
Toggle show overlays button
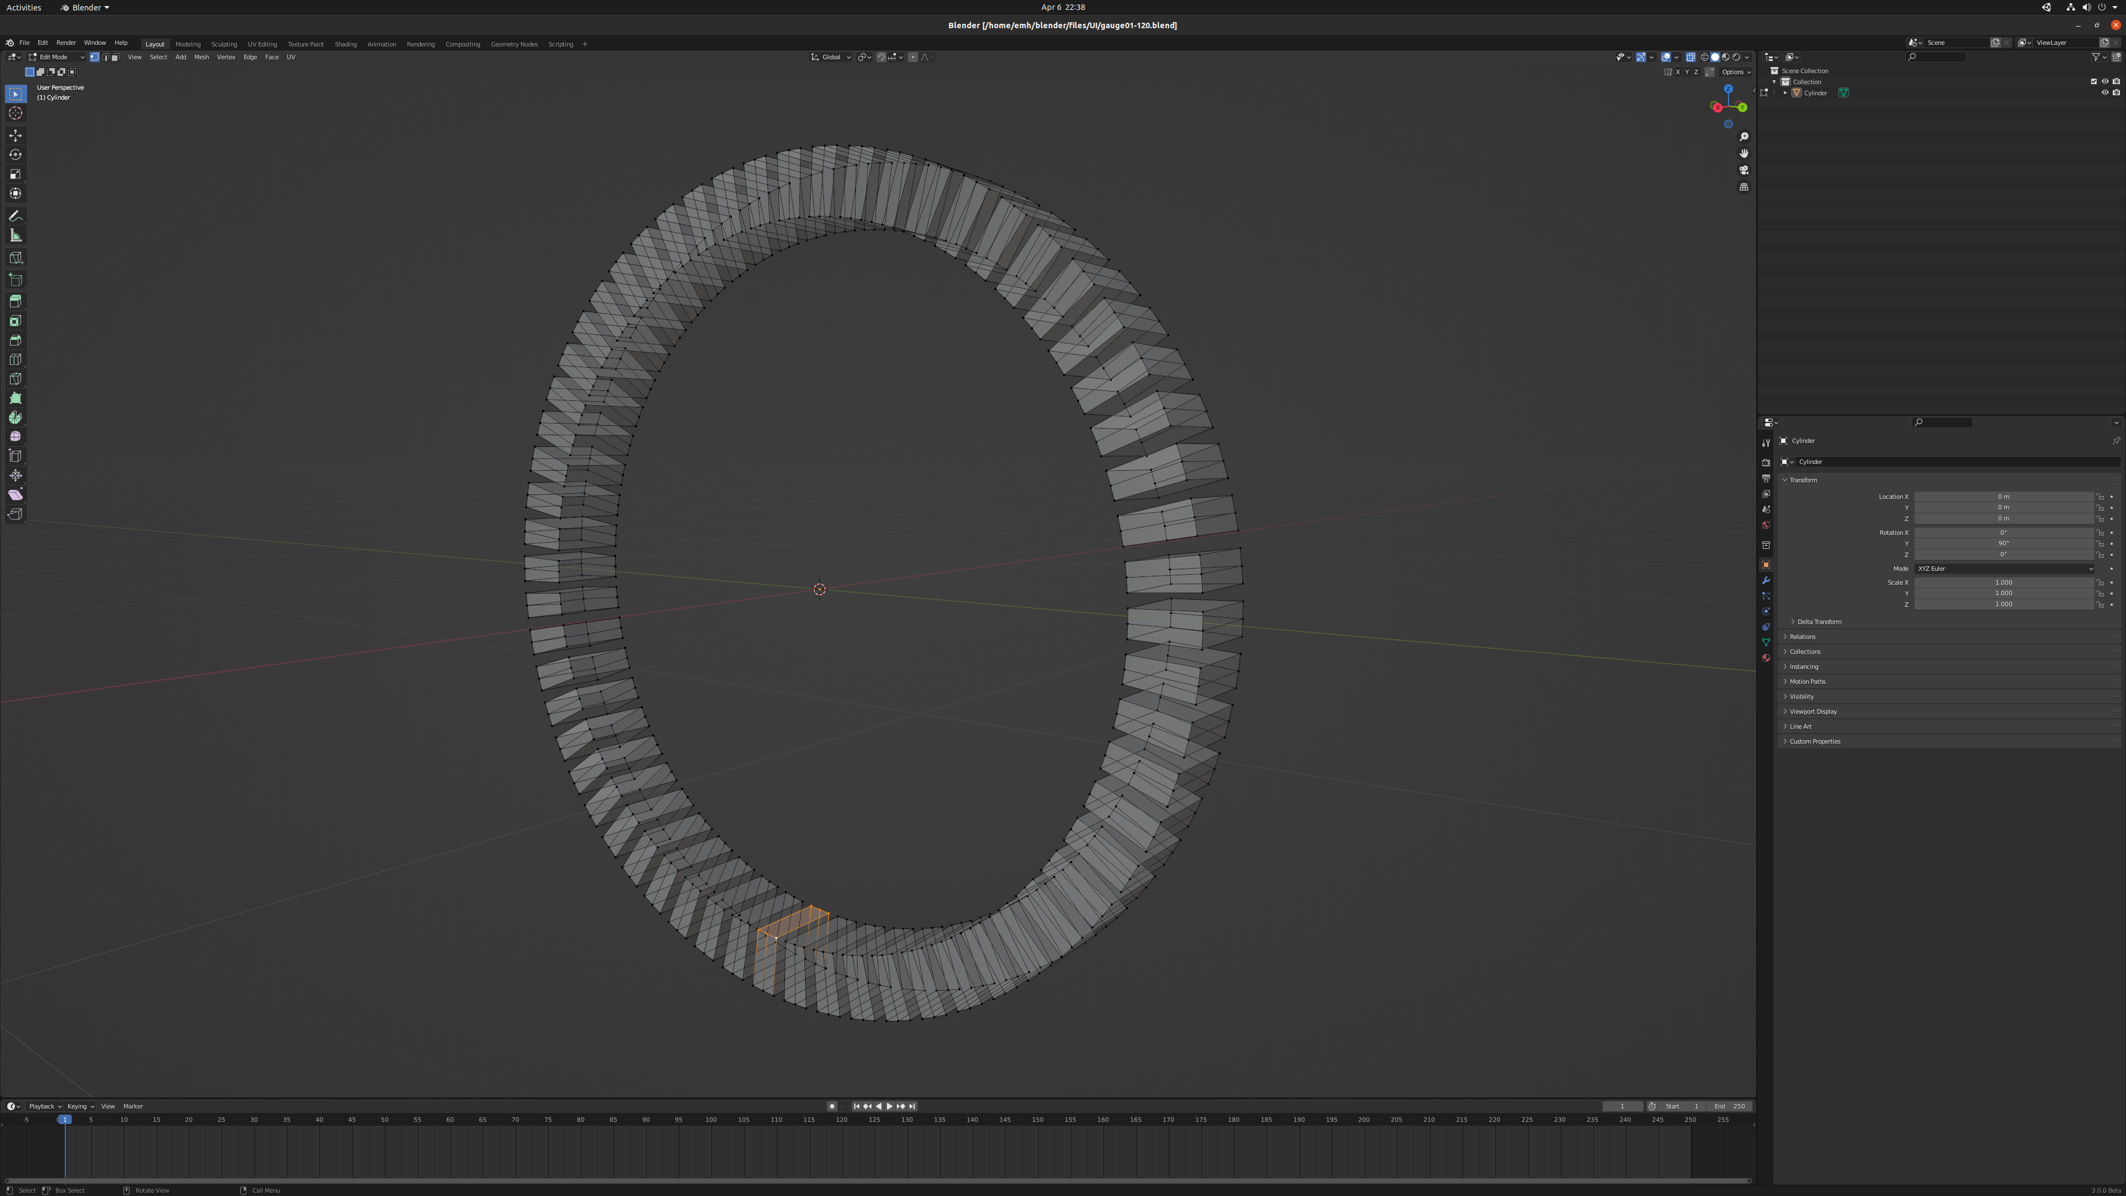click(1665, 57)
